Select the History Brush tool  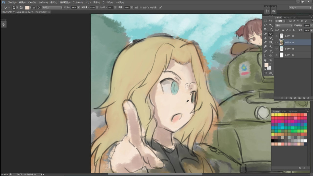point(271,38)
